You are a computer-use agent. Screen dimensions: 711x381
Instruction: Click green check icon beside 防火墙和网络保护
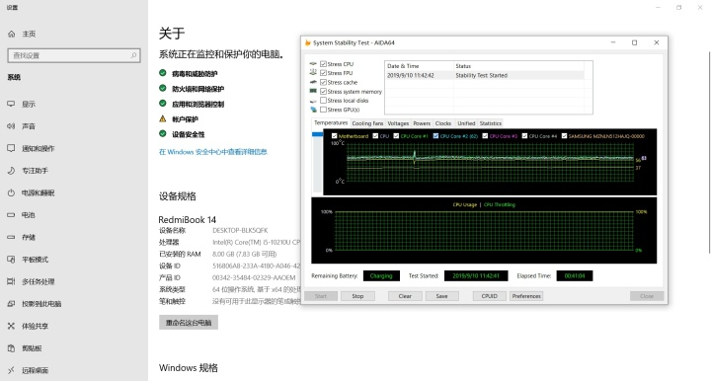coord(162,89)
